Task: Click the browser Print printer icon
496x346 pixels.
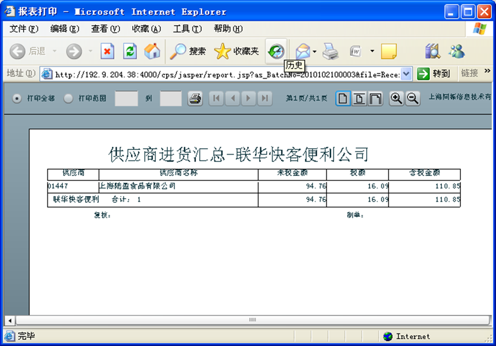Action: [x=330, y=51]
